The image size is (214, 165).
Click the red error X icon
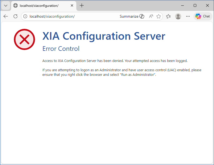24,40
